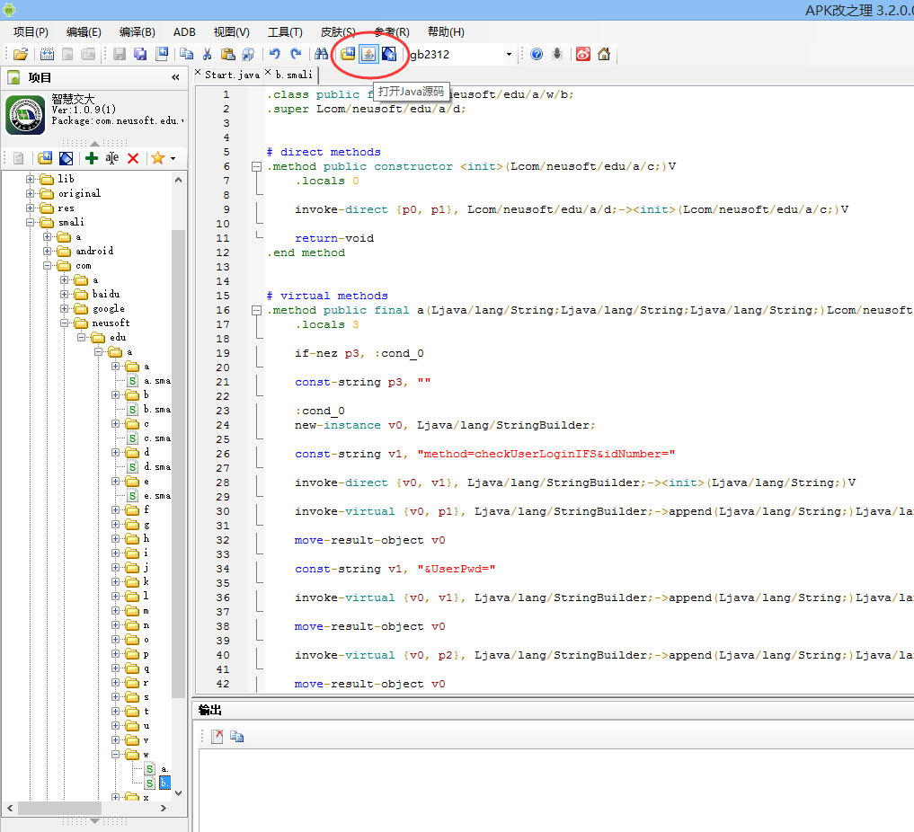Click the Weibo icon in toolbar
The height and width of the screenshot is (832, 914).
point(583,54)
